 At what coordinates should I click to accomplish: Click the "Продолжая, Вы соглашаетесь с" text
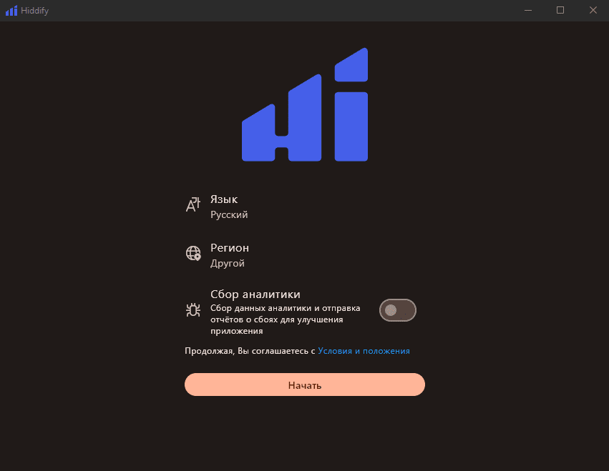click(x=250, y=351)
